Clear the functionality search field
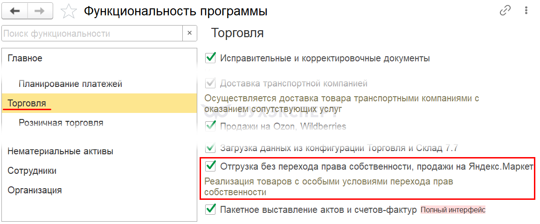 pyautogui.click(x=189, y=33)
